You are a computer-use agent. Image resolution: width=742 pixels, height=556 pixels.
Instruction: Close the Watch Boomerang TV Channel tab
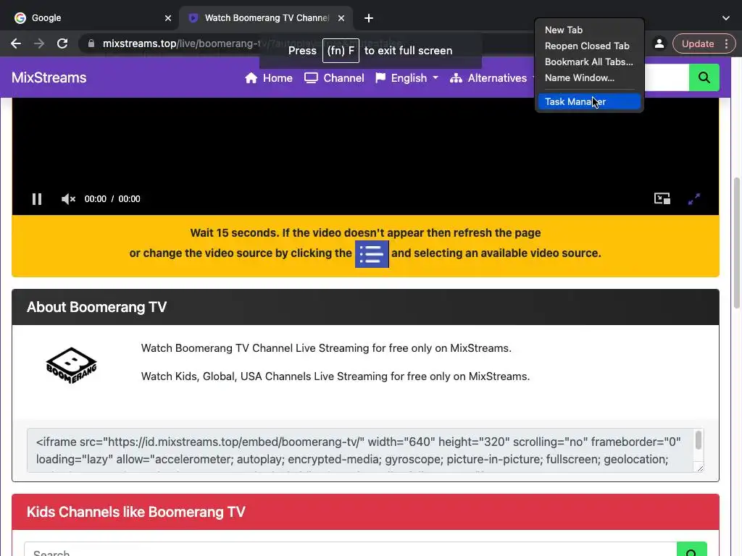(341, 18)
